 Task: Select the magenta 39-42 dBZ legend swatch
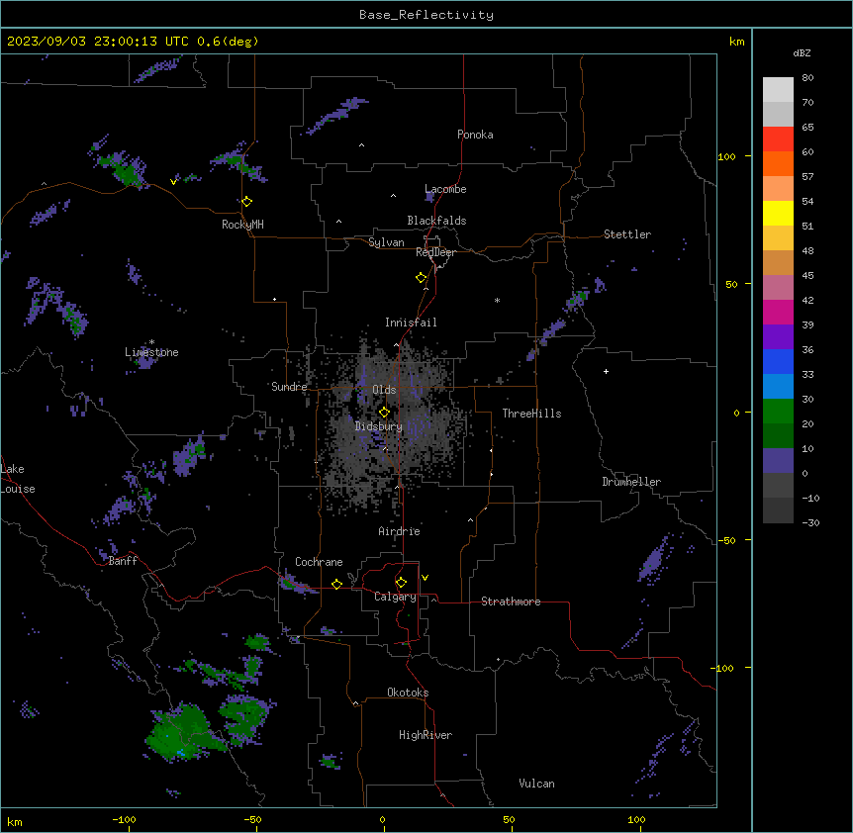[x=778, y=312]
